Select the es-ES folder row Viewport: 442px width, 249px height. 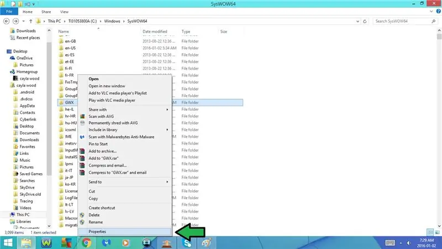click(150, 55)
